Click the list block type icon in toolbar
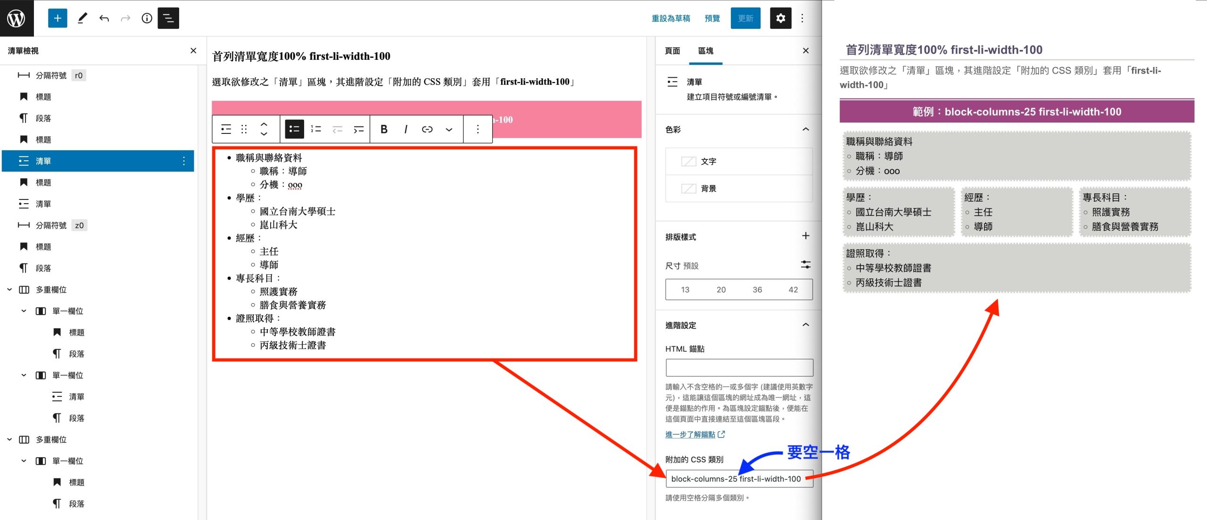This screenshot has height=520, width=1207. click(x=226, y=129)
